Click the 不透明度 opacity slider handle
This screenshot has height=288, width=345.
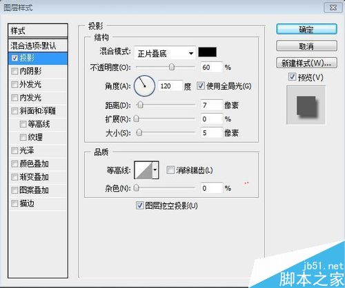172,67
